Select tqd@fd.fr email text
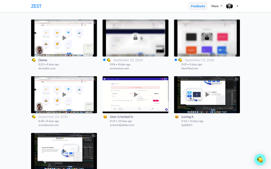271x169 pixels. tap(187, 125)
